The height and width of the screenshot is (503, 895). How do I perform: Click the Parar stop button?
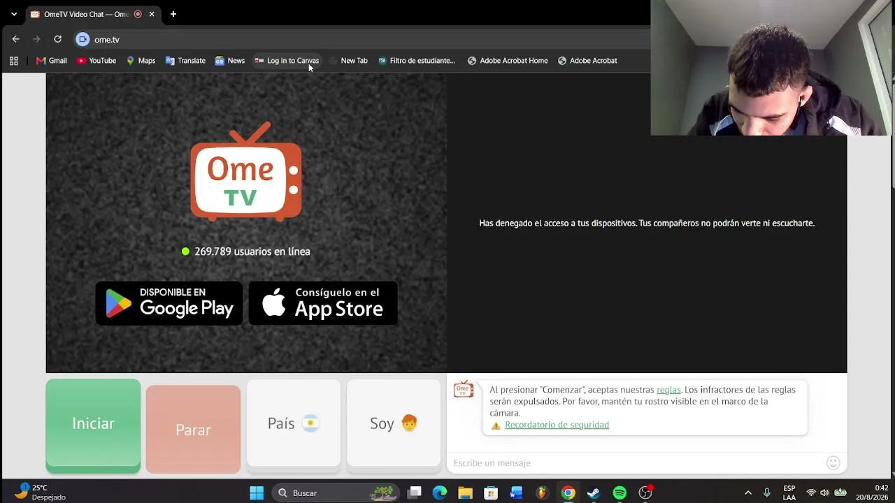click(193, 429)
